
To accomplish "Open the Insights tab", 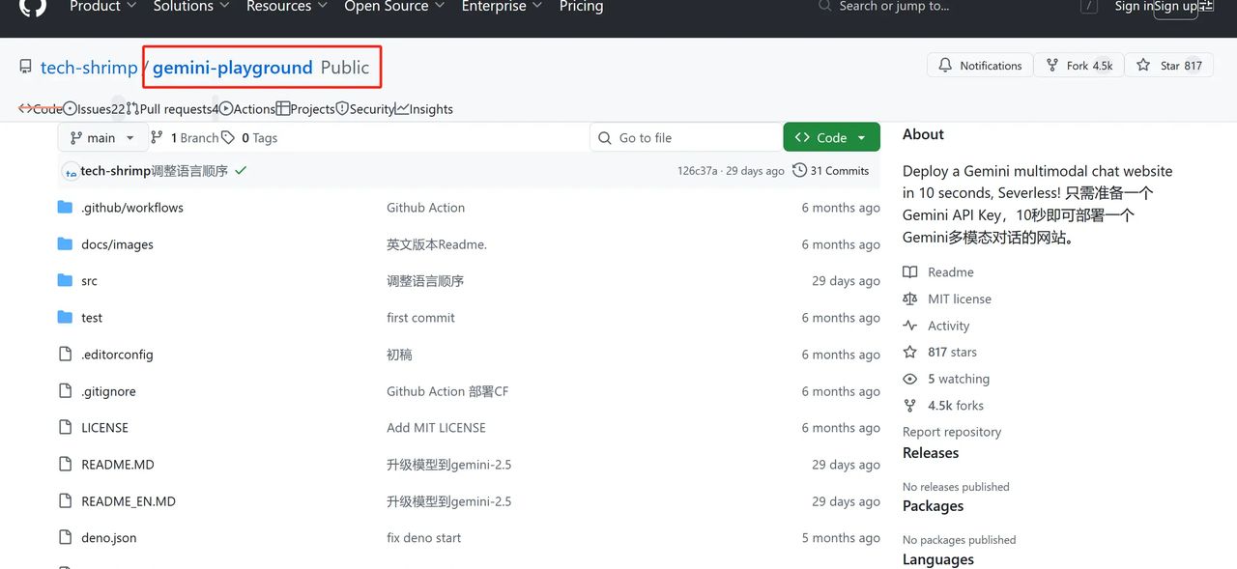I will coord(423,108).
